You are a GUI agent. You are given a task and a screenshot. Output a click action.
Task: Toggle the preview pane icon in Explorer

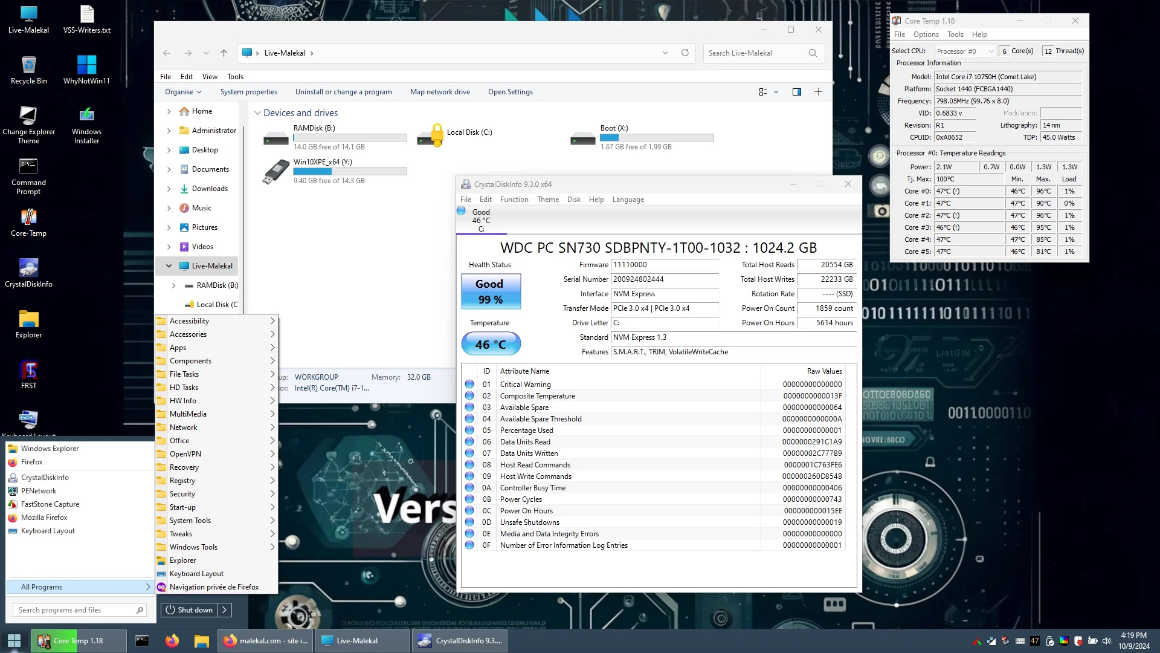pos(797,92)
